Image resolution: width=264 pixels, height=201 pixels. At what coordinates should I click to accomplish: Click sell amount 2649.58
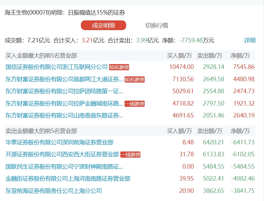[x=214, y=79]
